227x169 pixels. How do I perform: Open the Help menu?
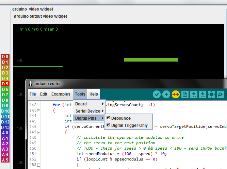point(94,94)
